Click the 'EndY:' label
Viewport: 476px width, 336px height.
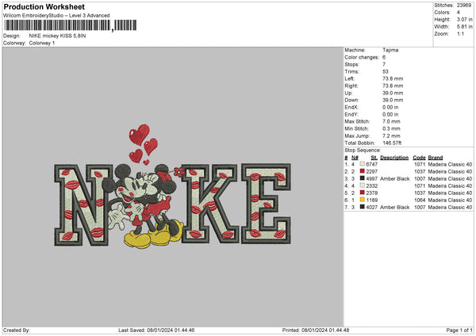[x=351, y=114]
